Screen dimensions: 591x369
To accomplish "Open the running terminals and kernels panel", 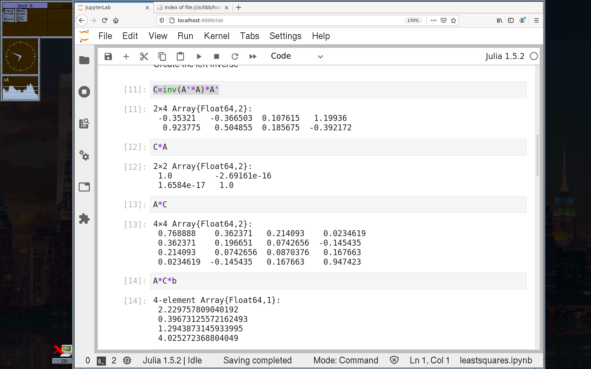I will click(84, 92).
